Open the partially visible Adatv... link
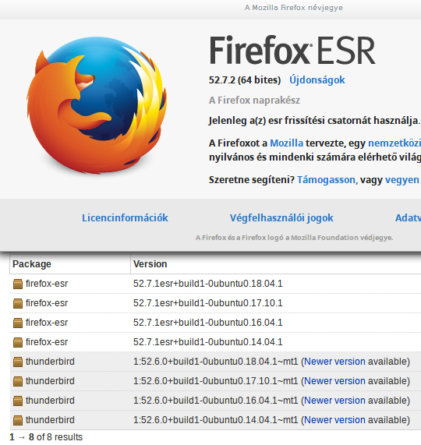Viewport: 421px width, 445px height. pyautogui.click(x=408, y=218)
